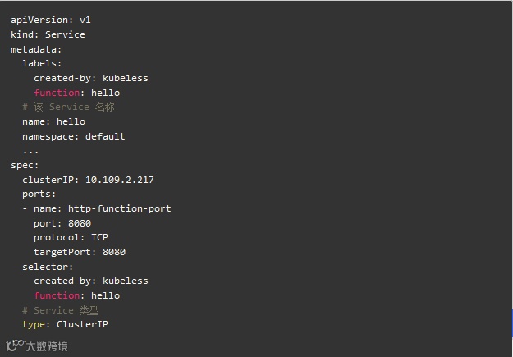Screen dimensions: 513x357
Task: Click the kind: Service line
Action: [x=48, y=34]
